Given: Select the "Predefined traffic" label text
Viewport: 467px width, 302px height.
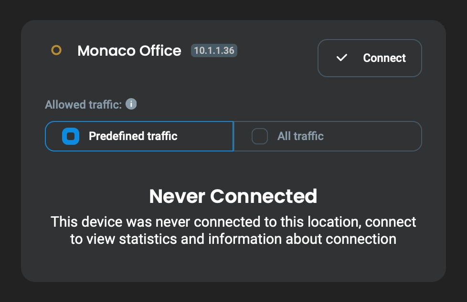Looking at the screenshot, I should (133, 136).
